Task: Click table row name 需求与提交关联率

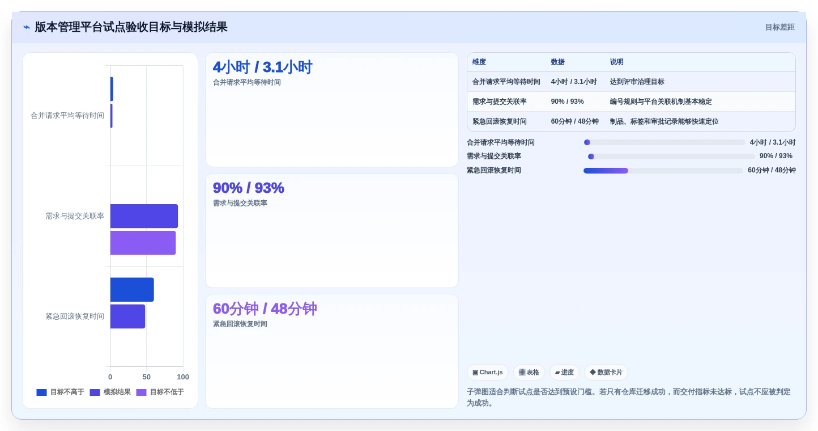Action: click(x=500, y=102)
